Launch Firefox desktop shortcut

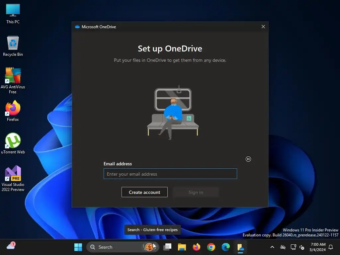tap(13, 111)
